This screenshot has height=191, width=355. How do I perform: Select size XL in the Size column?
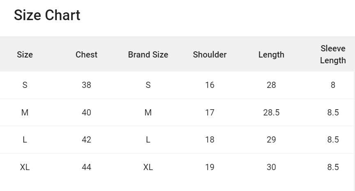tap(25, 167)
